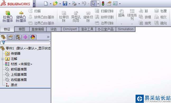Open the Save dropdown arrow
This screenshot has height=103, width=171.
click(x=70, y=4)
